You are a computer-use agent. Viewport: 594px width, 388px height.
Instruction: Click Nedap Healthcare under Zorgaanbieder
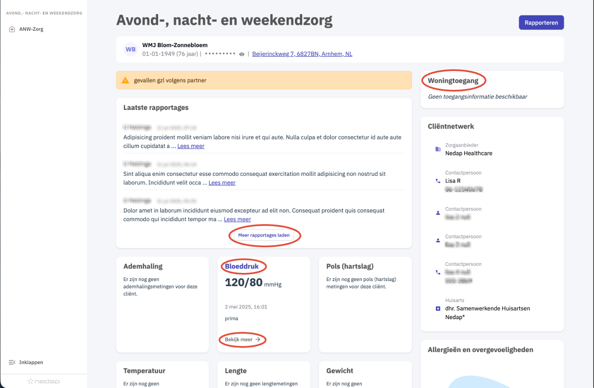coord(469,153)
